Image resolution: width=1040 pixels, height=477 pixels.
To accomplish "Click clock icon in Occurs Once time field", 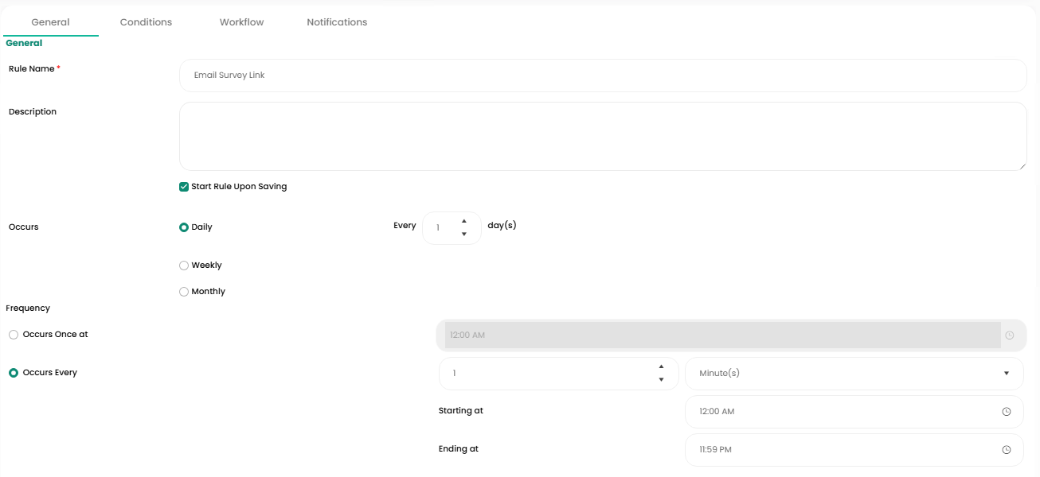I will click(1010, 335).
